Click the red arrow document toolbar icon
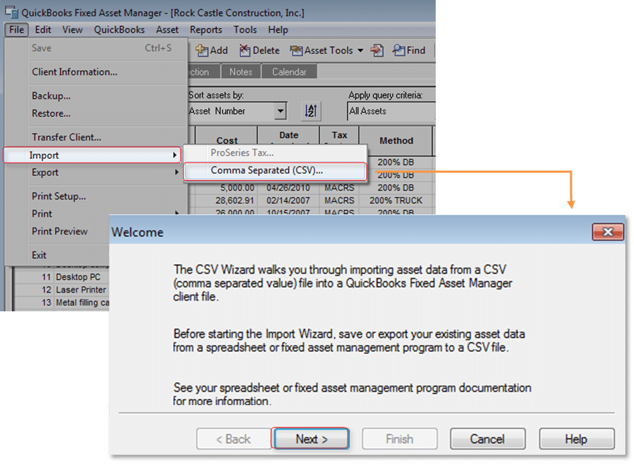Image resolution: width=634 pixels, height=464 pixels. [x=377, y=50]
